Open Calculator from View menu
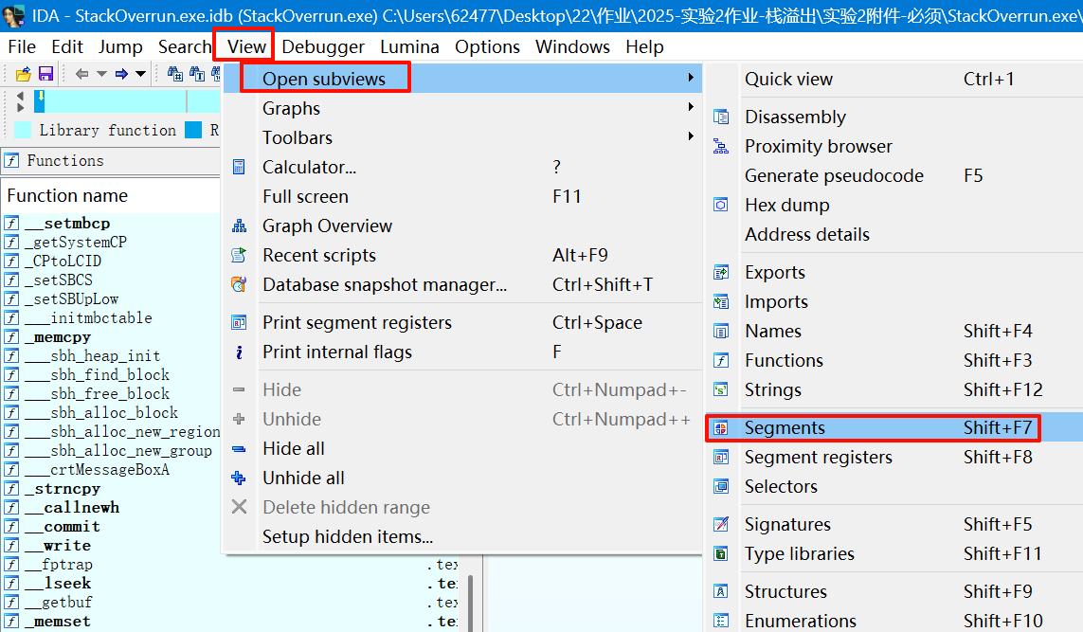 pos(462,167)
